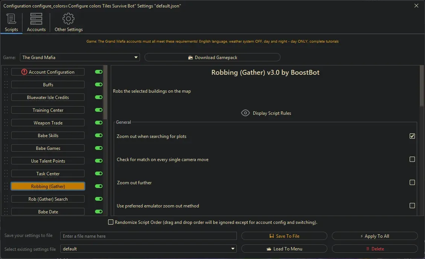Enable Use preferred emulator zoom out method
The image size is (425, 259).
pyautogui.click(x=412, y=206)
